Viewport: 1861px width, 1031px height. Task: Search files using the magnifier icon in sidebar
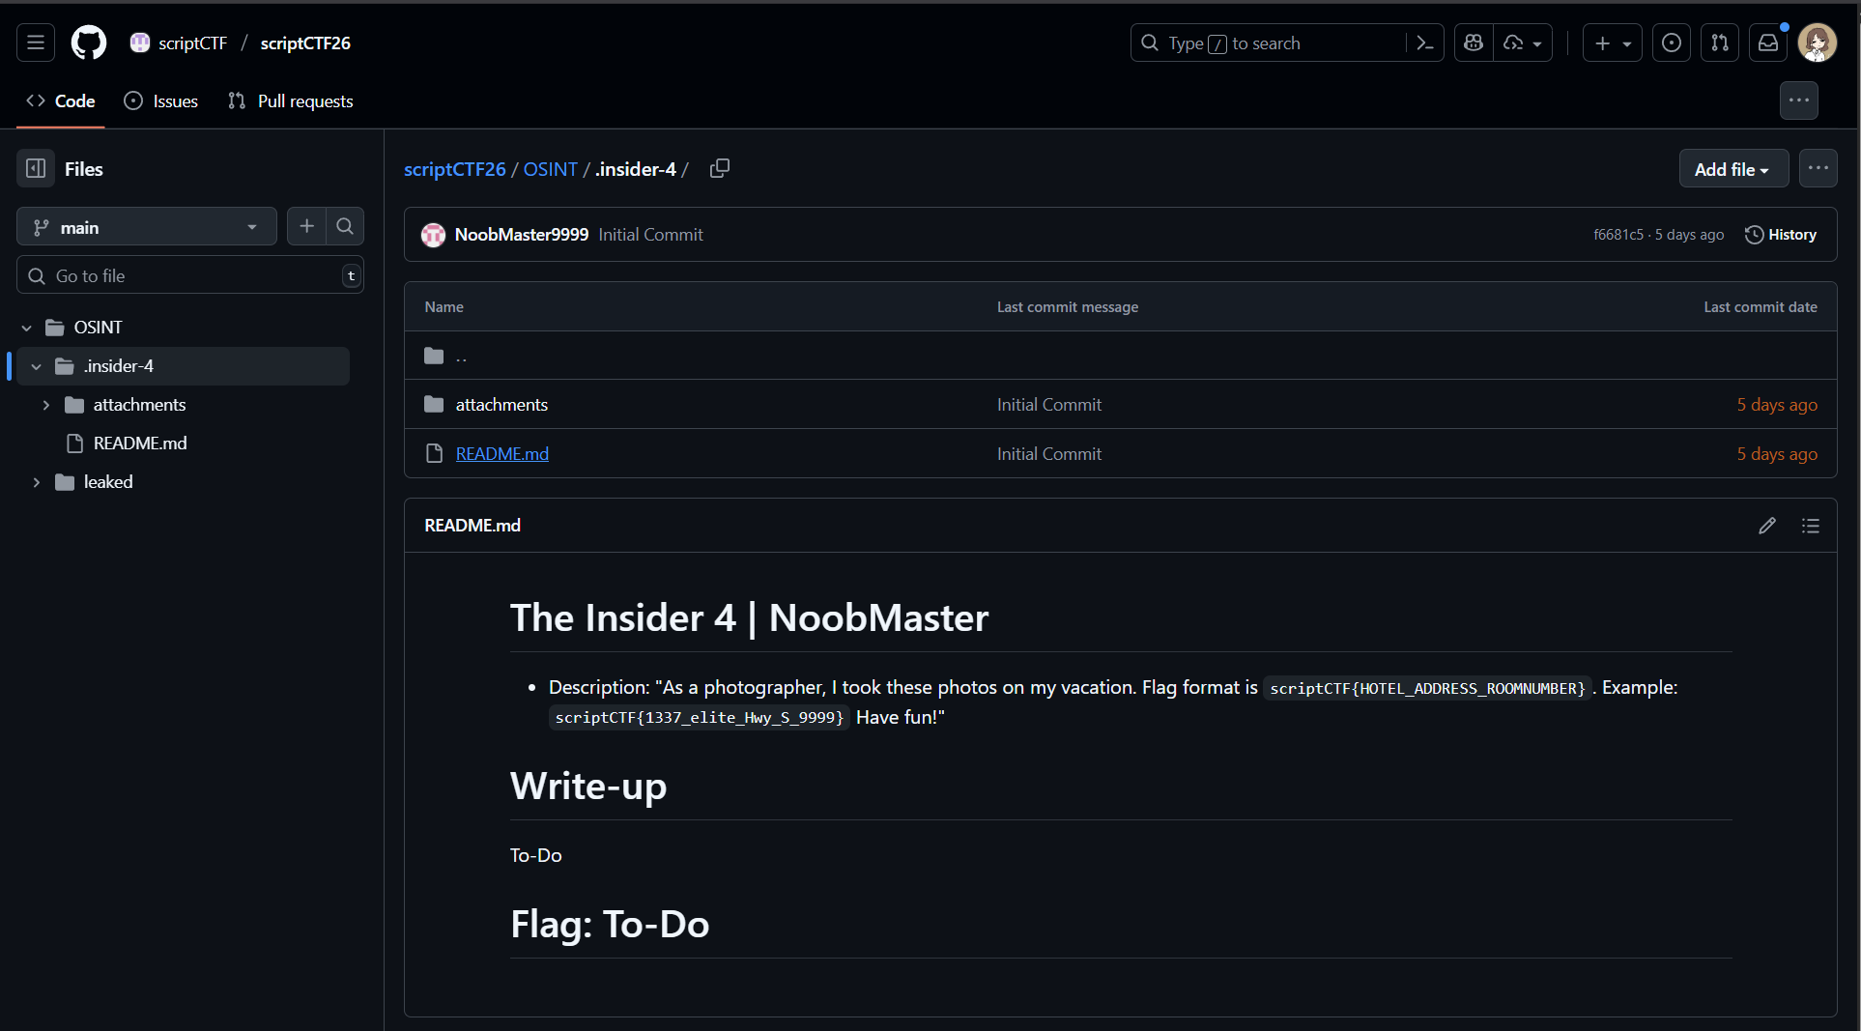click(345, 226)
